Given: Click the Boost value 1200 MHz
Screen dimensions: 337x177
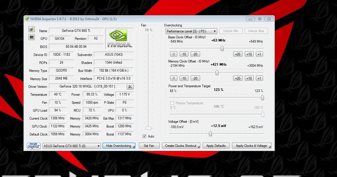Looking at the screenshot, I should click(x=125, y=126).
